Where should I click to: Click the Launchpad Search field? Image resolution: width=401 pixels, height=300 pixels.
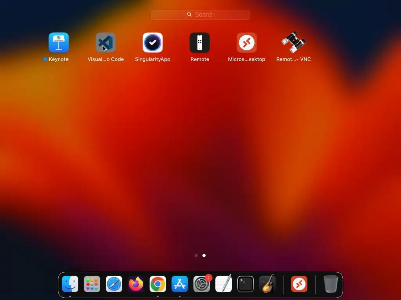200,14
